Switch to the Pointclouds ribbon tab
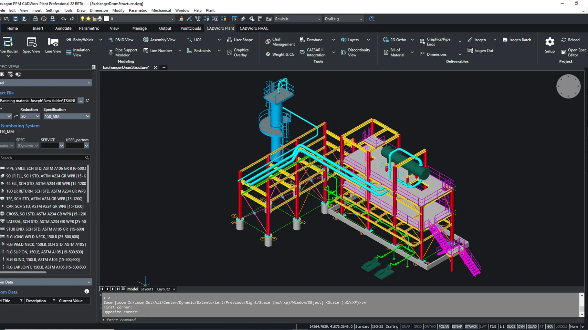Image resolution: width=588 pixels, height=330 pixels. pyautogui.click(x=191, y=28)
